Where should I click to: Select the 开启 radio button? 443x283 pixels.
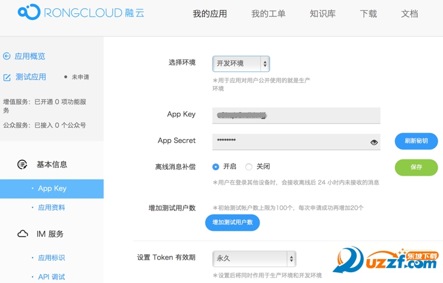[215, 167]
